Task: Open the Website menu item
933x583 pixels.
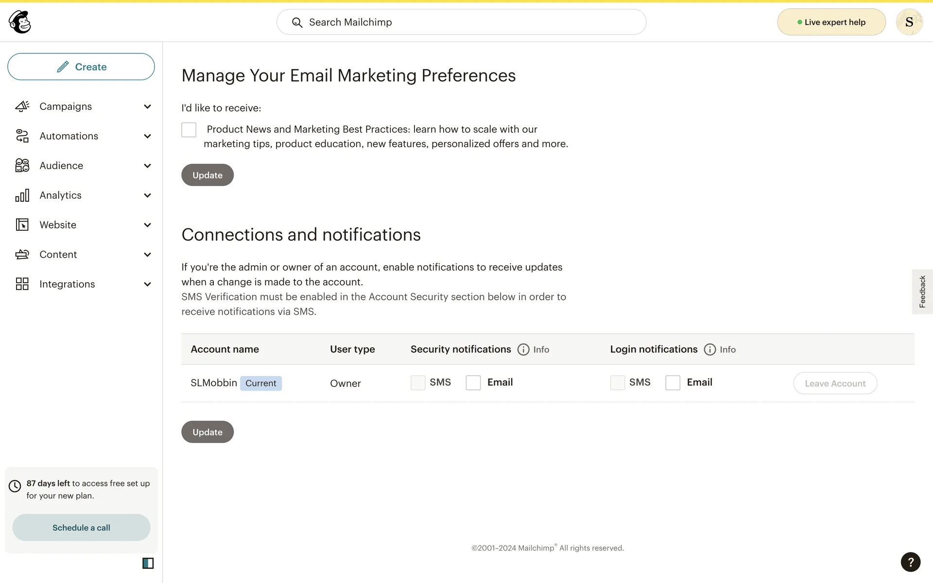Action: [x=58, y=225]
